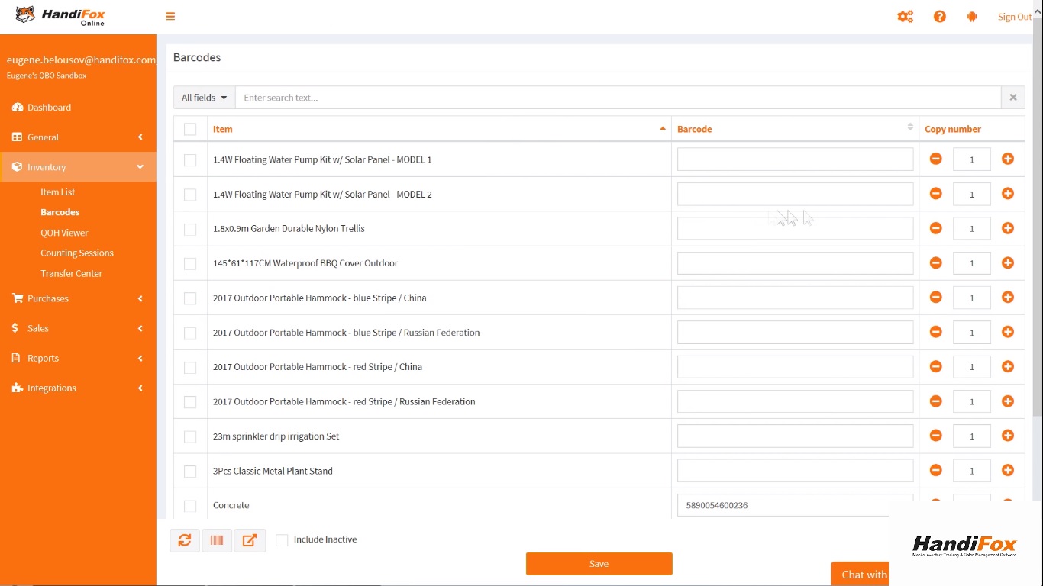Expand the Reports sidebar section
1043x586 pixels.
78,358
